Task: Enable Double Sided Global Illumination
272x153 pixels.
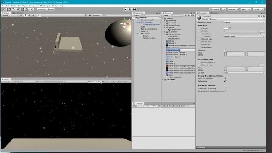Action: [225, 91]
